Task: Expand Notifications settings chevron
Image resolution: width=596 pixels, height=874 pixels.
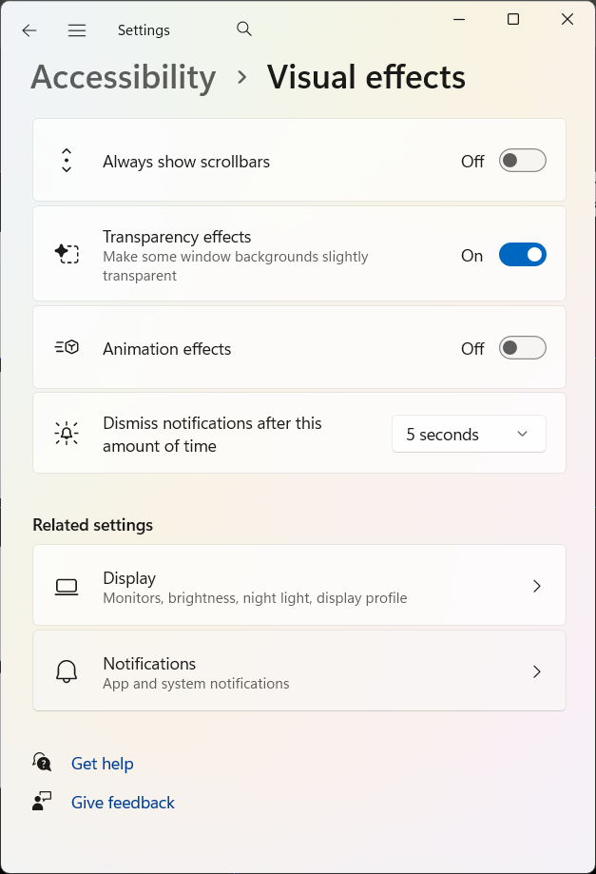Action: 537,671
